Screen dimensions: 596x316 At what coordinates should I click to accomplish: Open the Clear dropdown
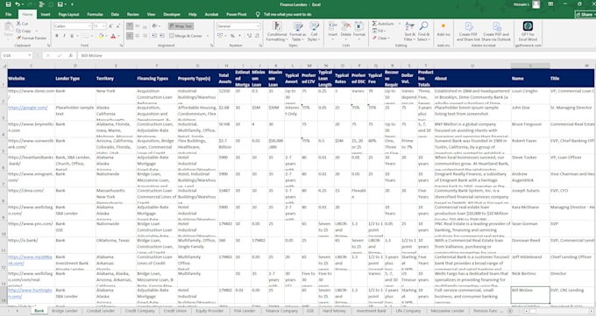[380, 38]
